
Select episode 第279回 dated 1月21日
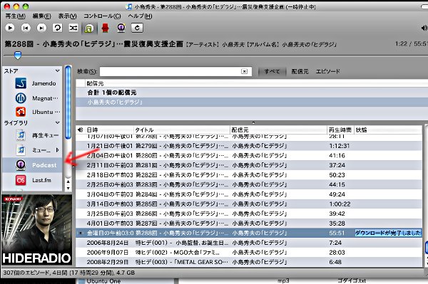tap(249, 146)
